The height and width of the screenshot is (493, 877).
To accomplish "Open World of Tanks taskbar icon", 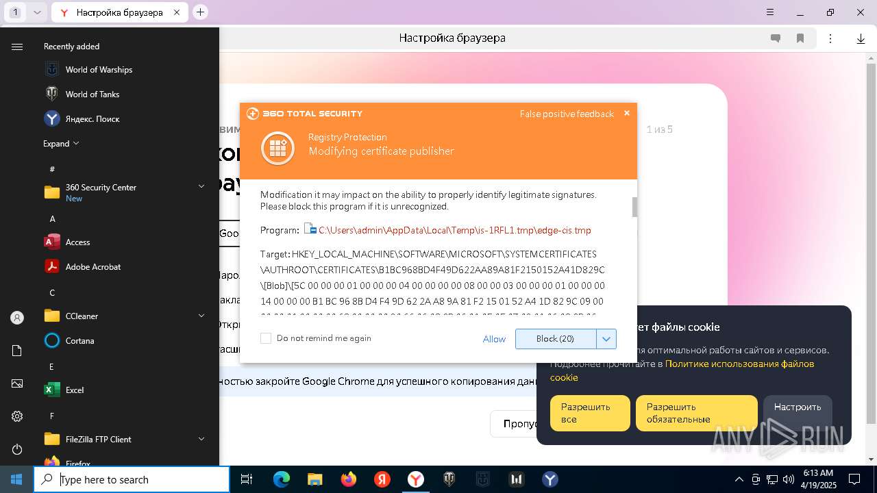I will [x=449, y=479].
